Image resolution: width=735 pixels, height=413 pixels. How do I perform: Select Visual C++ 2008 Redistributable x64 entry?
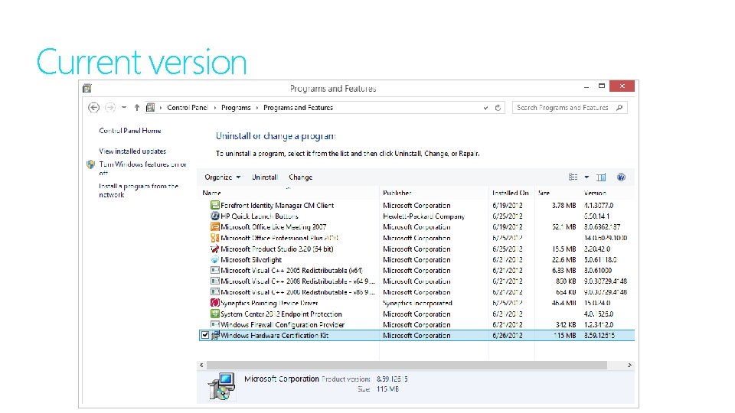(x=298, y=281)
